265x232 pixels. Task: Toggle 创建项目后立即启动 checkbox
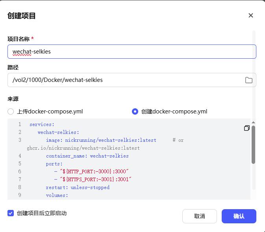[x=11, y=213]
